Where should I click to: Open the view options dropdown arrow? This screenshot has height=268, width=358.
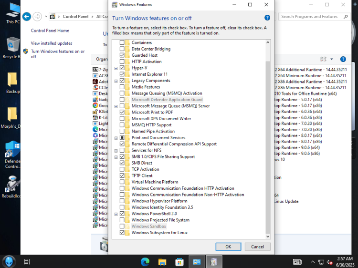(x=332, y=59)
